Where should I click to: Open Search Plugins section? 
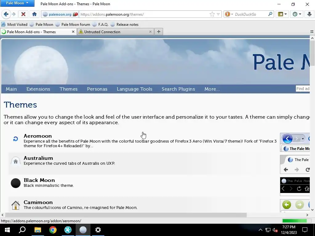pos(178,89)
